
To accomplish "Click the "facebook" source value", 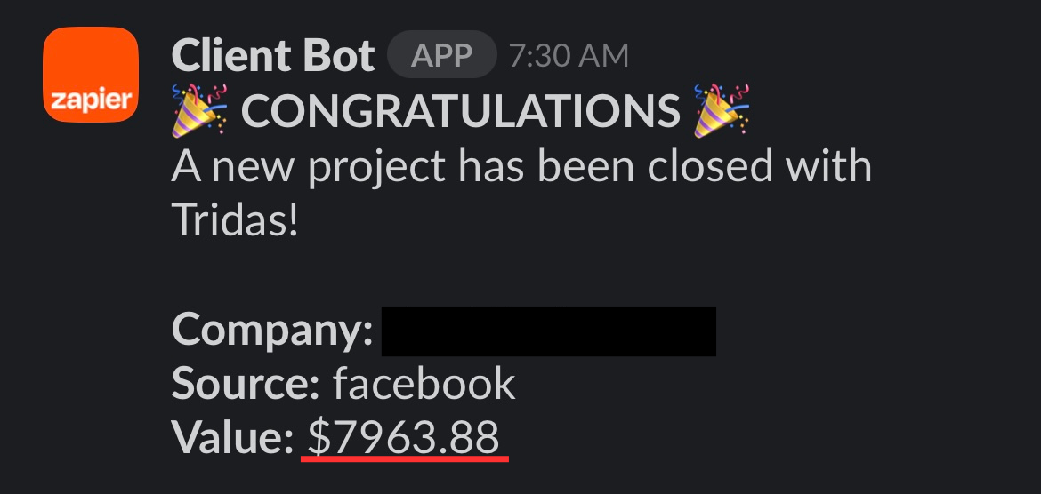I will [424, 383].
